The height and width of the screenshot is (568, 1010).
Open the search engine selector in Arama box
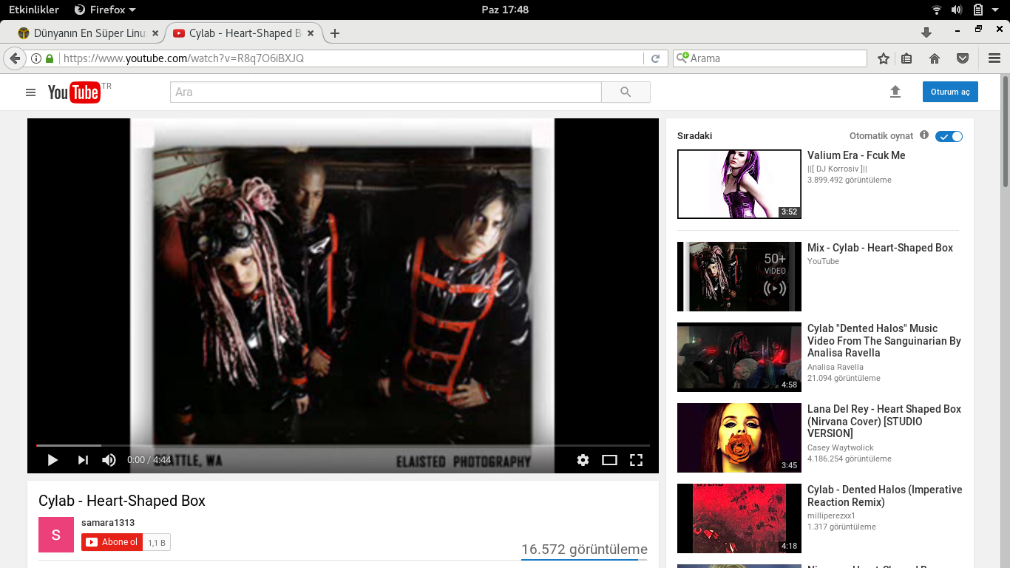click(x=682, y=58)
